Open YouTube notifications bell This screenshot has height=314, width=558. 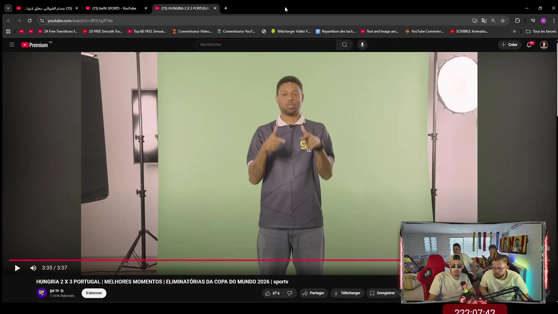point(529,44)
